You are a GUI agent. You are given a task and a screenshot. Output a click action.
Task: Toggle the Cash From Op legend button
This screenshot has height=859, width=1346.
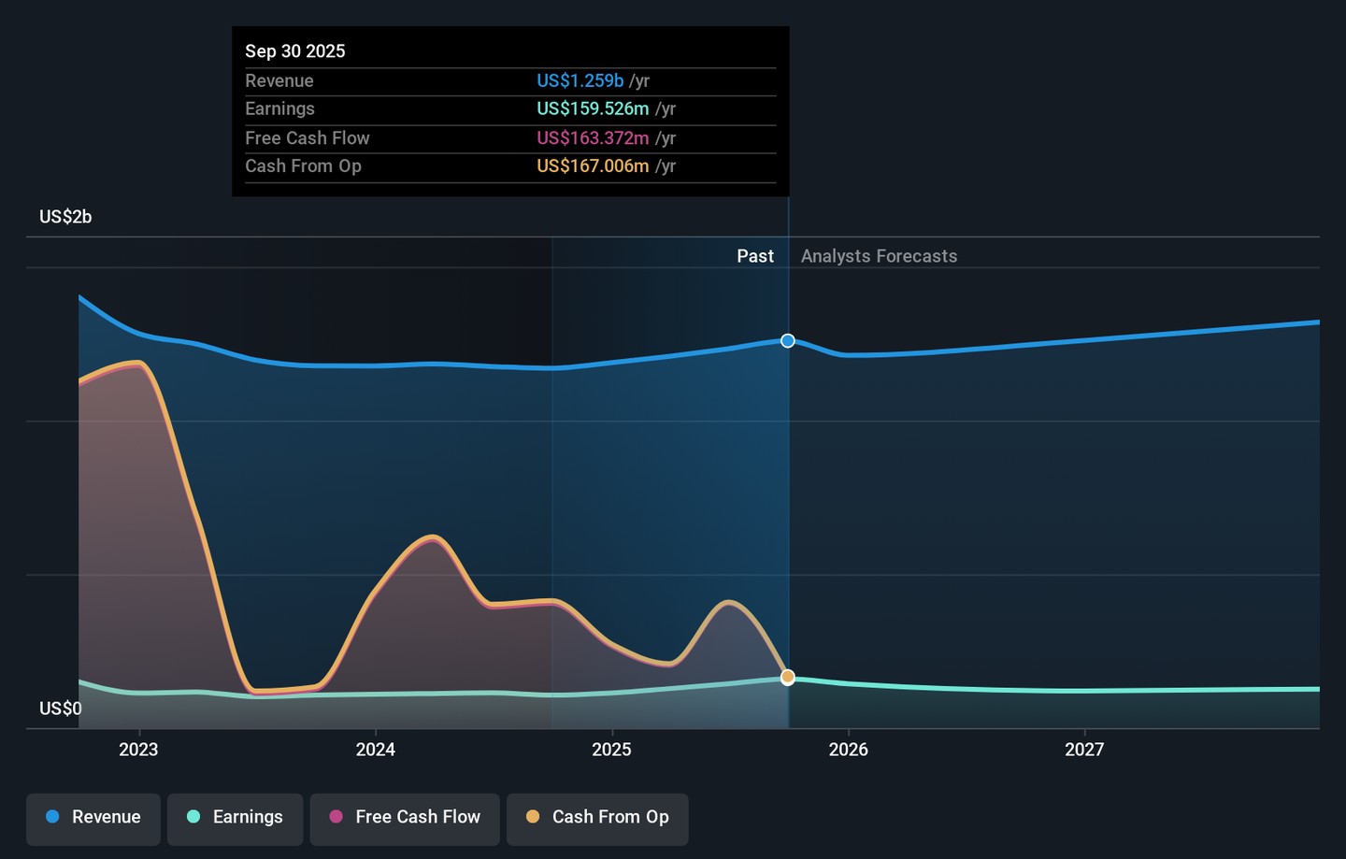tap(597, 818)
